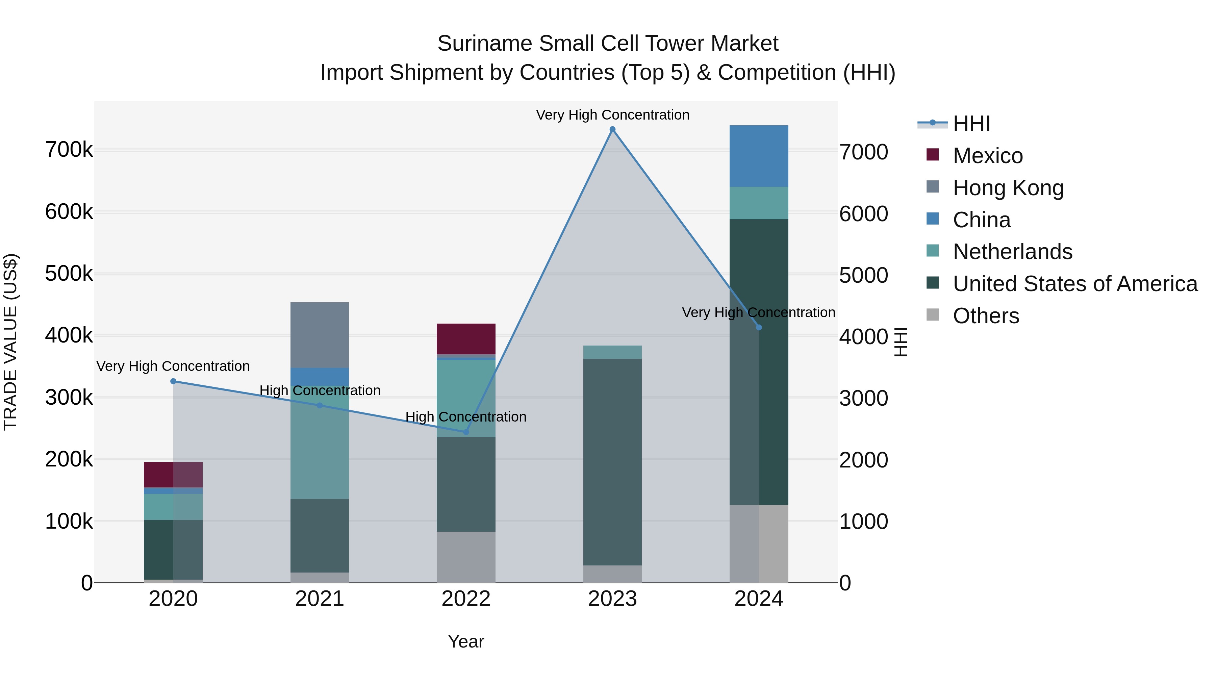Click the 'Very High Concentration' label above 2023
The image size is (1216, 684).
point(612,115)
